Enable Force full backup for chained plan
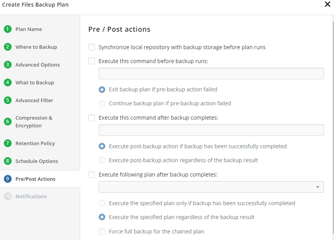 [102, 231]
